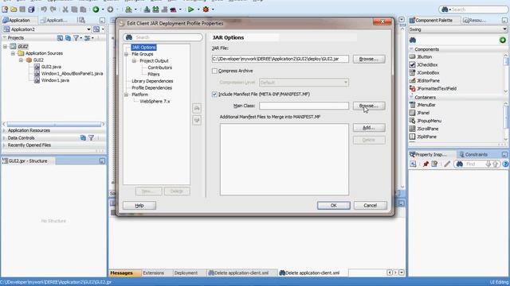Collapse the Platform tree node
510x286 pixels.
tap(126, 95)
